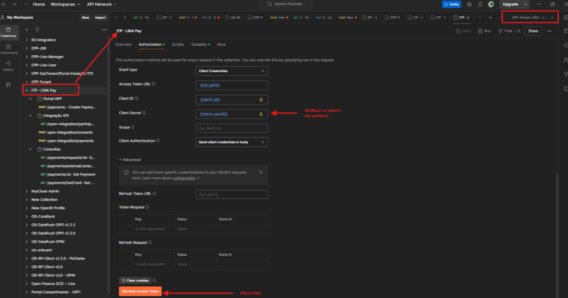This screenshot has width=568, height=298.
Task: Click the Fork button
Action: click(505, 31)
